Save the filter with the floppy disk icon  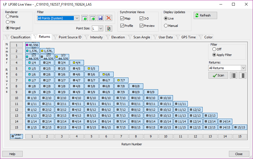pyautogui.click(x=100, y=18)
